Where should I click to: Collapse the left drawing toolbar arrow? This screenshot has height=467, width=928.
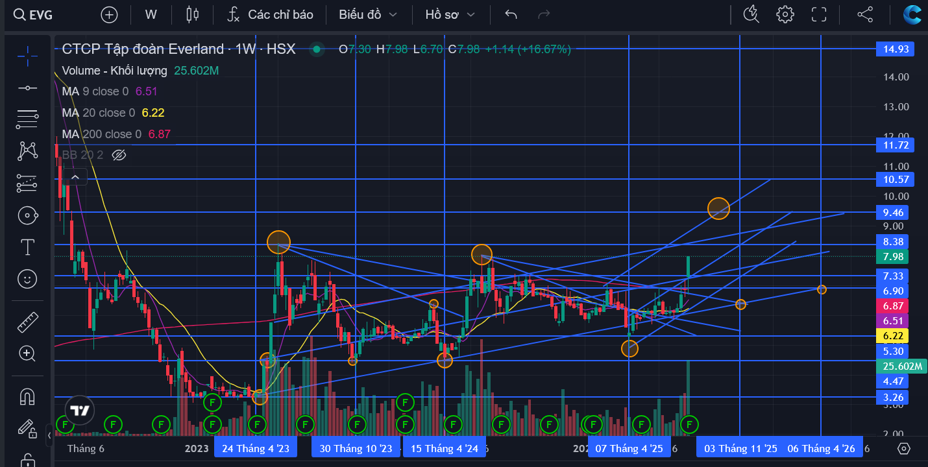[49, 436]
